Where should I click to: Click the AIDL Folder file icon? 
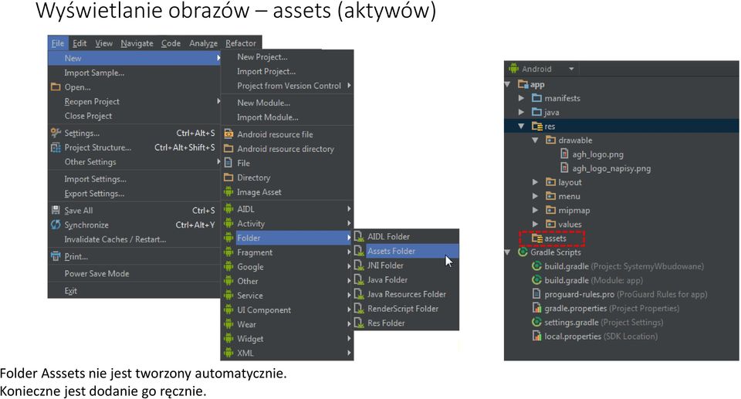coord(360,236)
